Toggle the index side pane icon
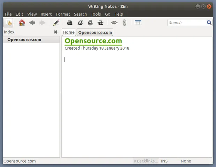 (8, 23)
